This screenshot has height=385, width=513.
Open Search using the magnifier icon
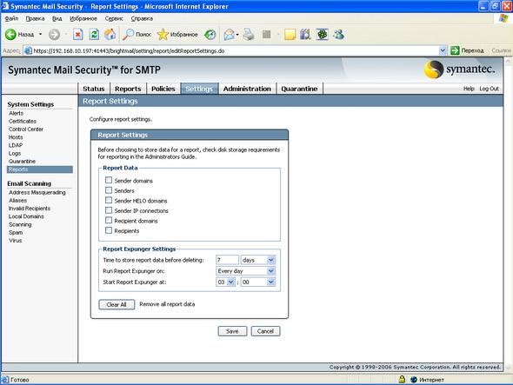(128, 35)
